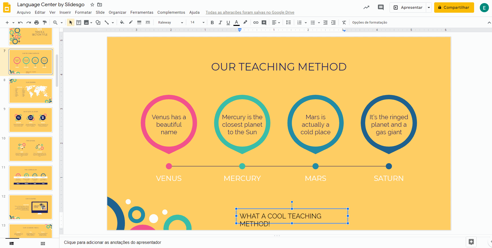
Task: Toggle bold formatting
Action: click(212, 23)
